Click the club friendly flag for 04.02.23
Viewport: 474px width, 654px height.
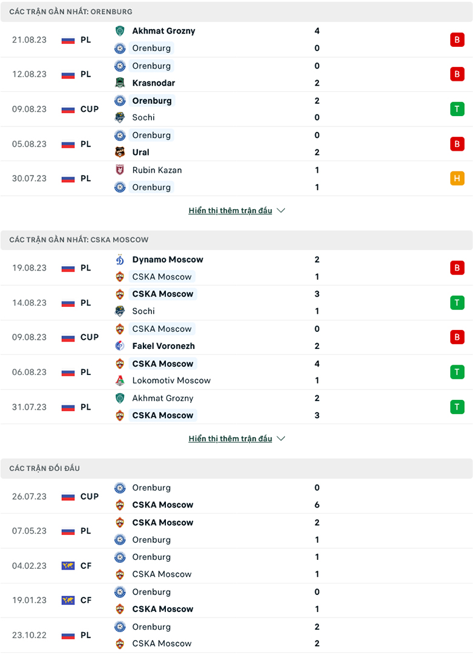[x=68, y=566]
